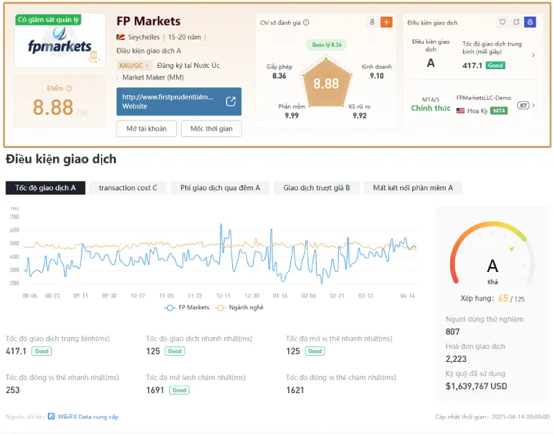Click the Quản lý 8.36 radar label
The image size is (553, 434).
[x=326, y=45]
